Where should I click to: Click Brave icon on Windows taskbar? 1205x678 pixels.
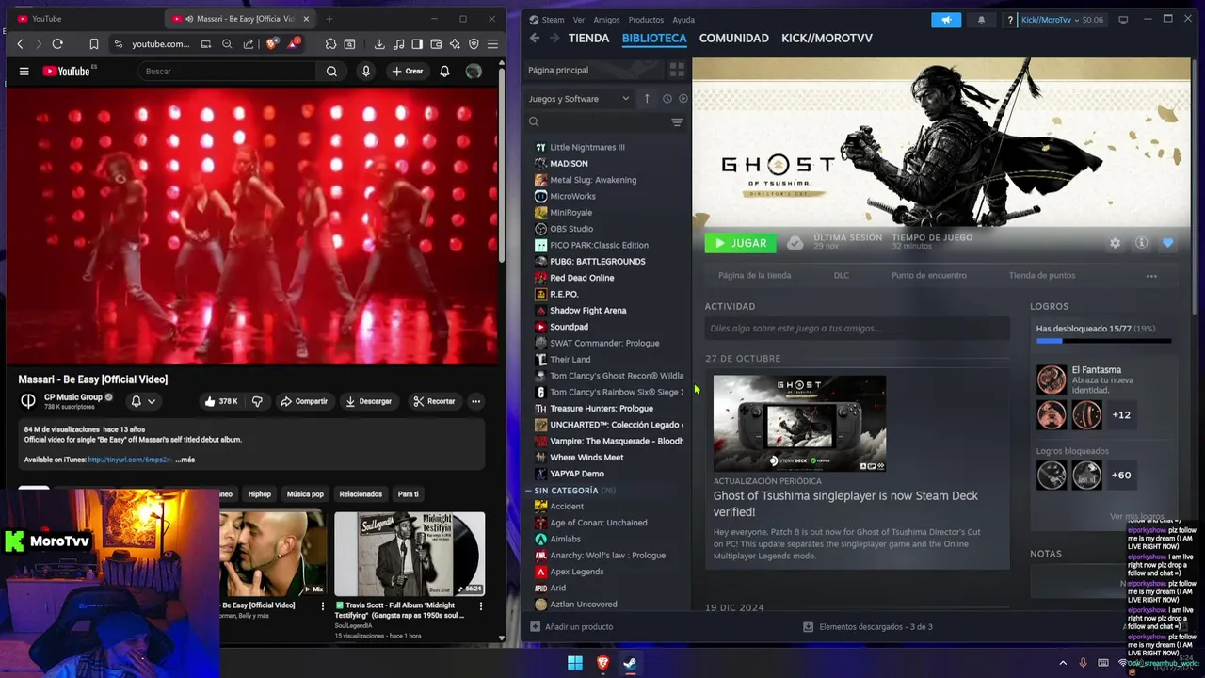pos(602,663)
